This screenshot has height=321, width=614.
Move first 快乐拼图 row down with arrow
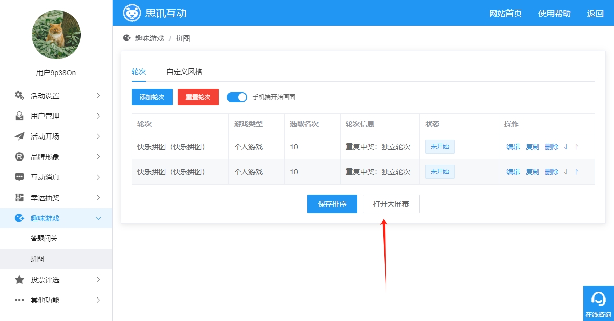click(x=566, y=147)
